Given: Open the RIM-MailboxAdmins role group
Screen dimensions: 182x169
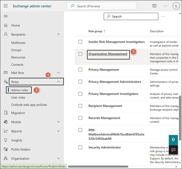Looking at the screenshot, I should click(x=116, y=134).
